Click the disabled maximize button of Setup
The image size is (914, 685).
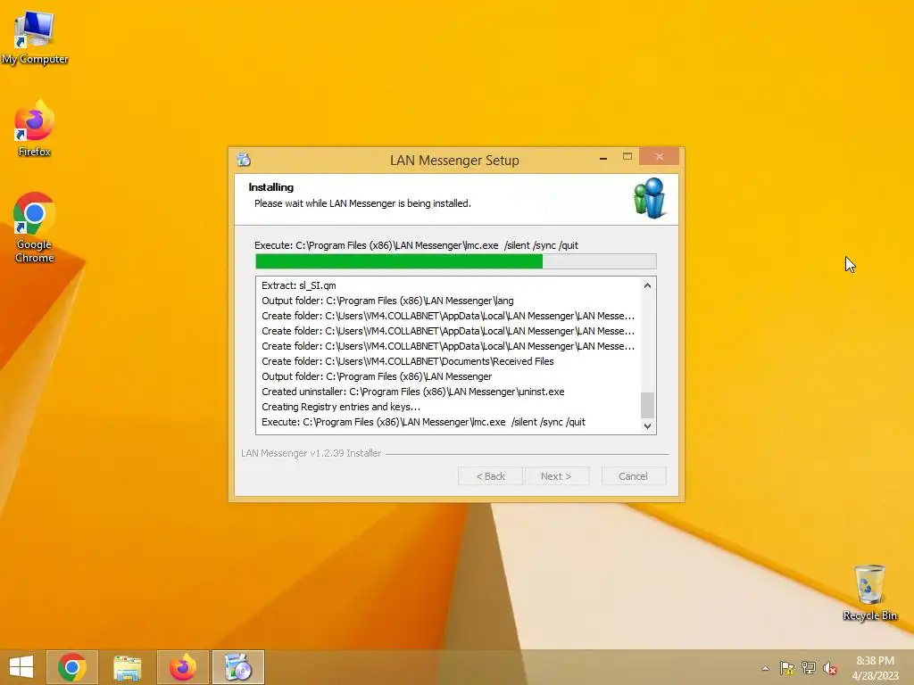tap(627, 157)
